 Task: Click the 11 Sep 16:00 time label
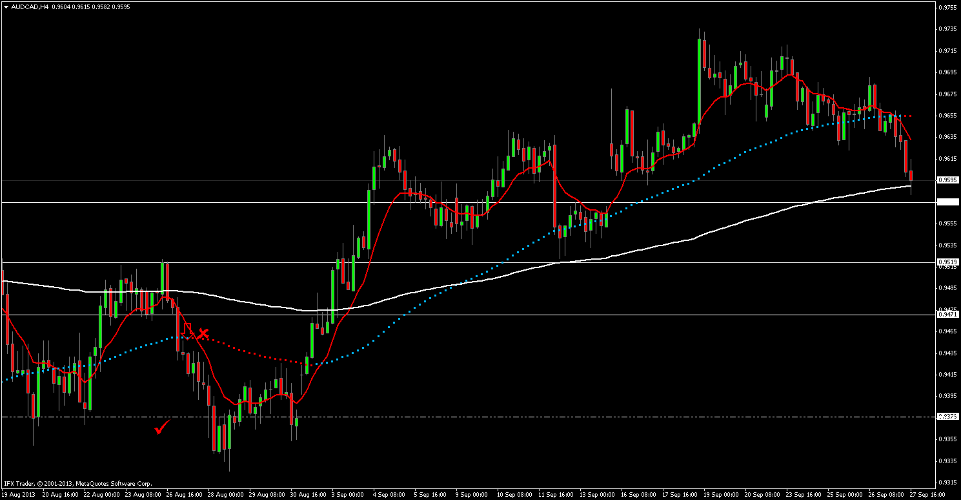click(x=556, y=494)
